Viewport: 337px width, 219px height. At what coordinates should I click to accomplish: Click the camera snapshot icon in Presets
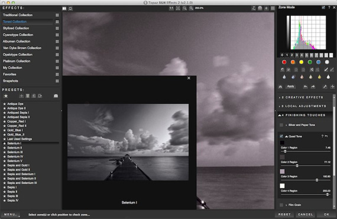tap(56, 96)
